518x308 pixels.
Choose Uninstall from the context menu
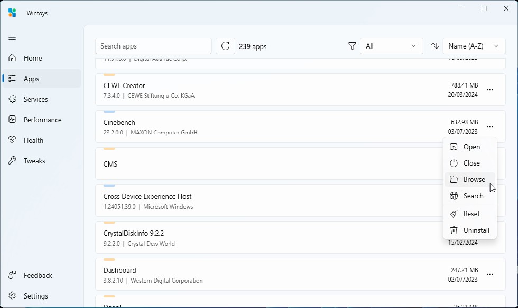[470, 230]
